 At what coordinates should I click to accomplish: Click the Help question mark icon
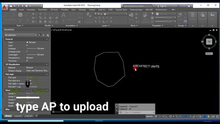[x=189, y=6]
